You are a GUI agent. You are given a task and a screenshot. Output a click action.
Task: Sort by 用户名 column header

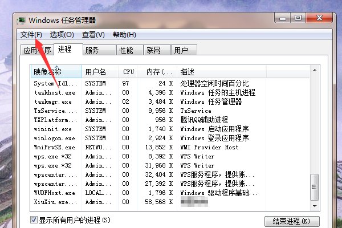pyautogui.click(x=100, y=72)
